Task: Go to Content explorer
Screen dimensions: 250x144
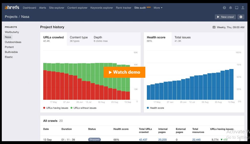Action: coord(77,8)
